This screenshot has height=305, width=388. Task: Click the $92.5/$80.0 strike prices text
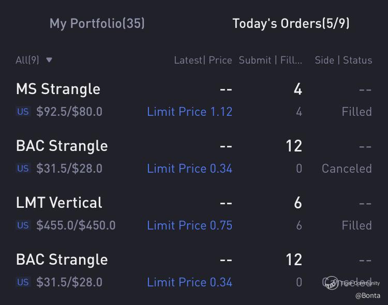click(69, 112)
